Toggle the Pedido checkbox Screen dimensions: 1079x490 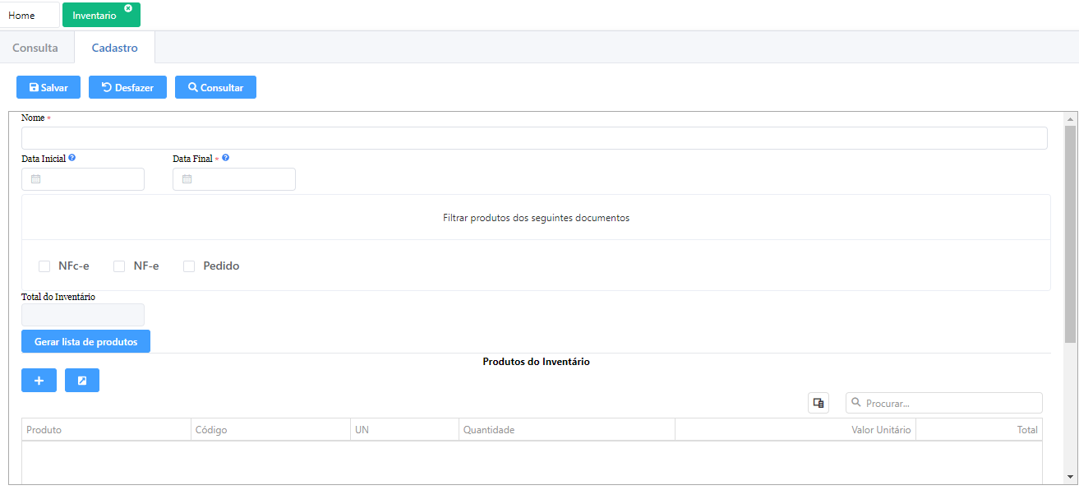(x=189, y=266)
